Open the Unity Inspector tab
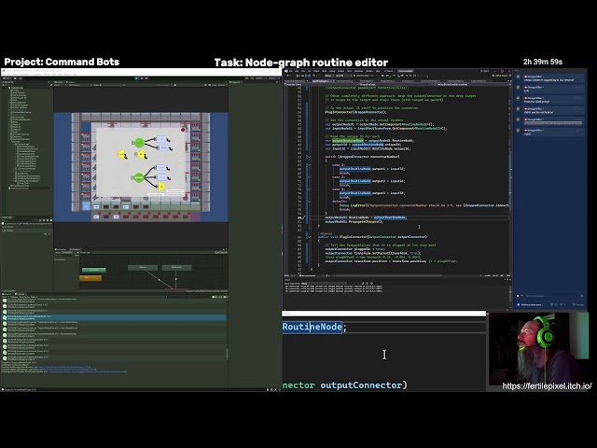The width and height of the screenshot is (597, 448). click(236, 82)
